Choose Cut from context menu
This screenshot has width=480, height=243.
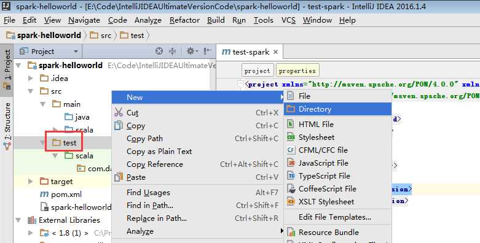197,113
